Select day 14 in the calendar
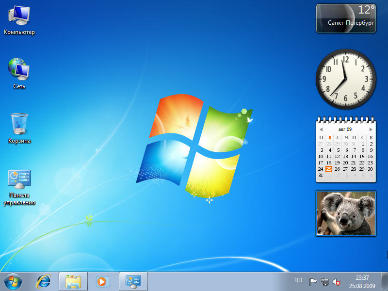The height and width of the screenshot is (291, 388). point(354,156)
